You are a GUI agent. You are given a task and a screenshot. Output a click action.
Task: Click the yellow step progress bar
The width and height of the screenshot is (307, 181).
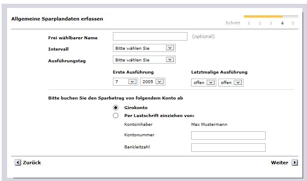coord(263,17)
